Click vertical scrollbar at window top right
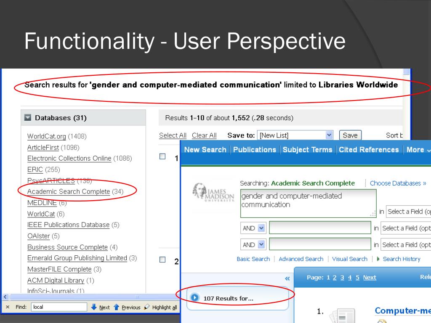Image resolution: width=431 pixels, height=323 pixels. [x=407, y=71]
